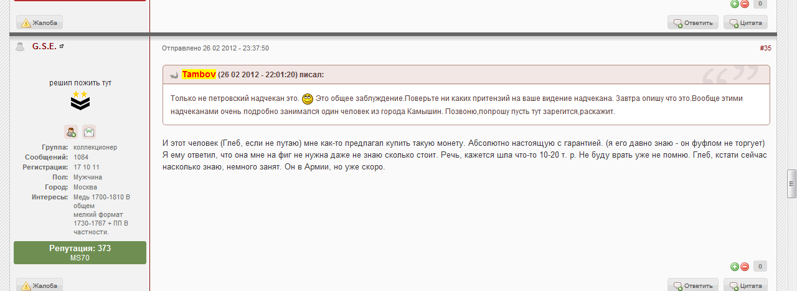Click 'Цитата' button below post #35 text

(746, 285)
